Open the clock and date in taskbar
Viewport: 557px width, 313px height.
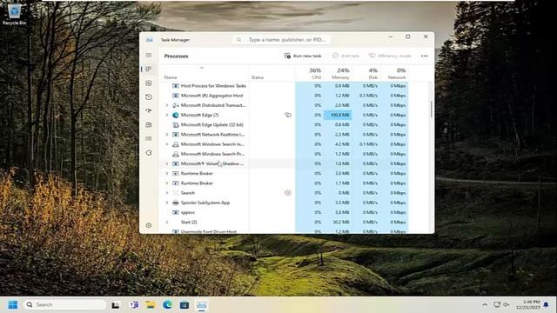pyautogui.click(x=529, y=304)
